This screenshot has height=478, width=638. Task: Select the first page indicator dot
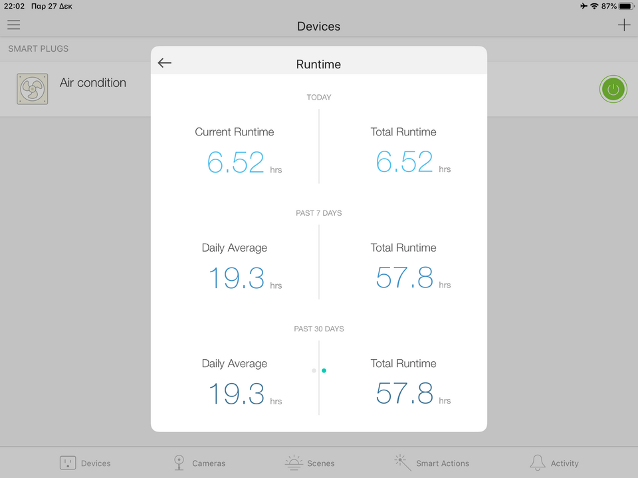click(x=314, y=370)
